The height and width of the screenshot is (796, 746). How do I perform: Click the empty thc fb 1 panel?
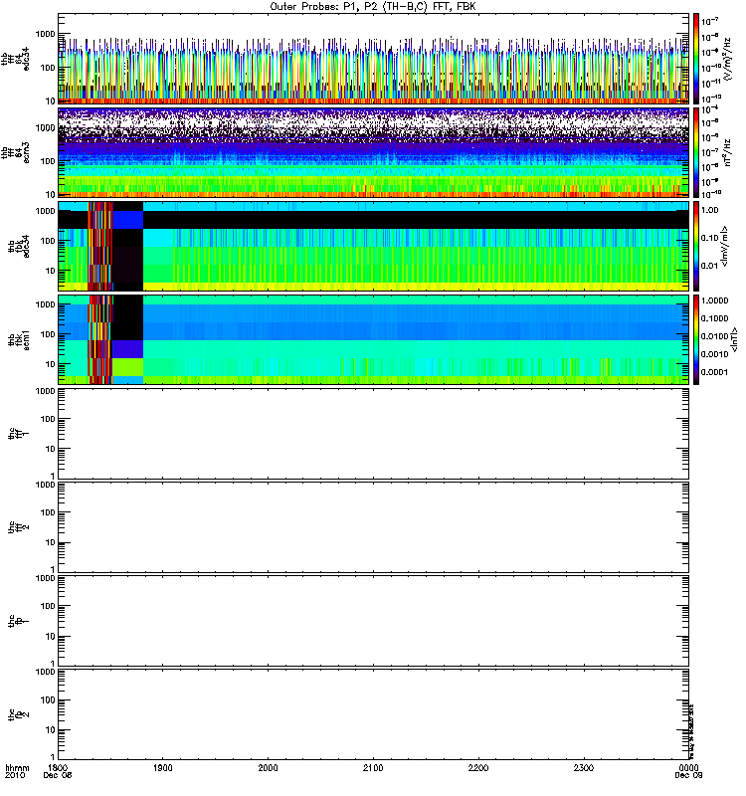[x=374, y=620]
